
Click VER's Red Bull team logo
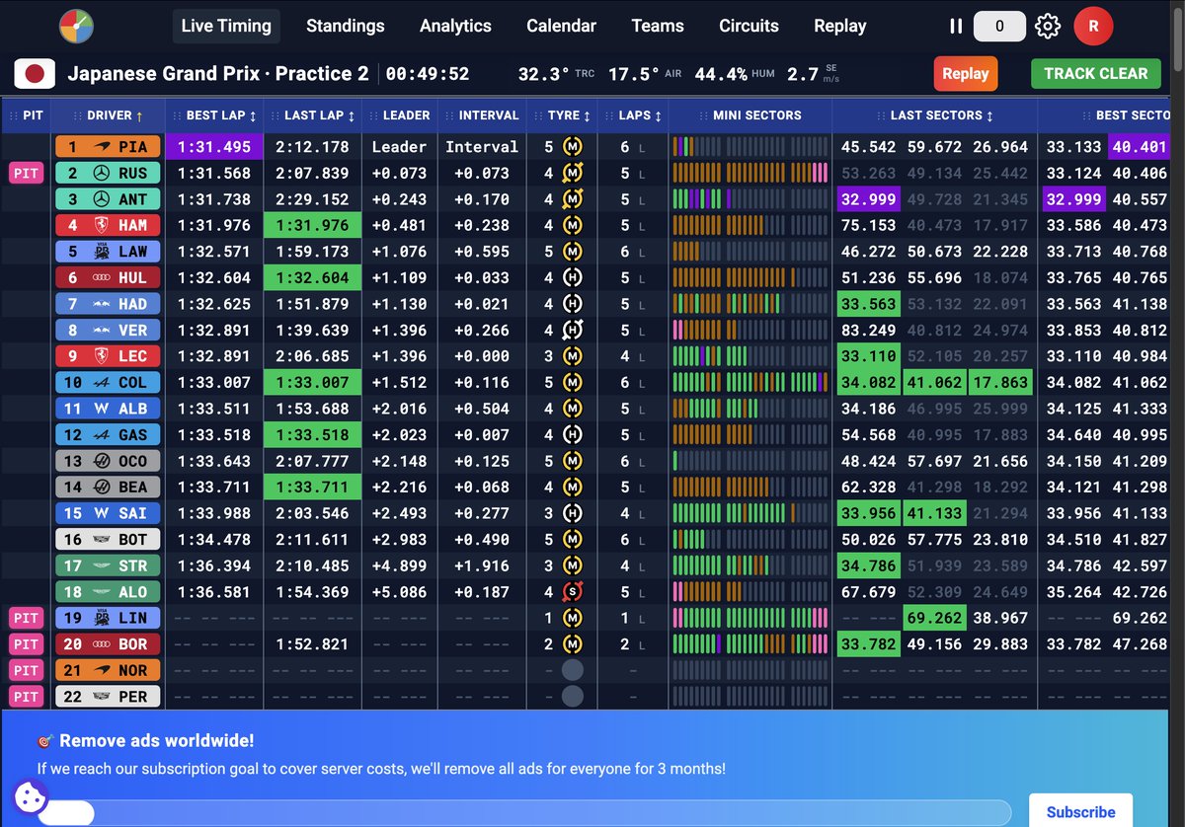100,331
